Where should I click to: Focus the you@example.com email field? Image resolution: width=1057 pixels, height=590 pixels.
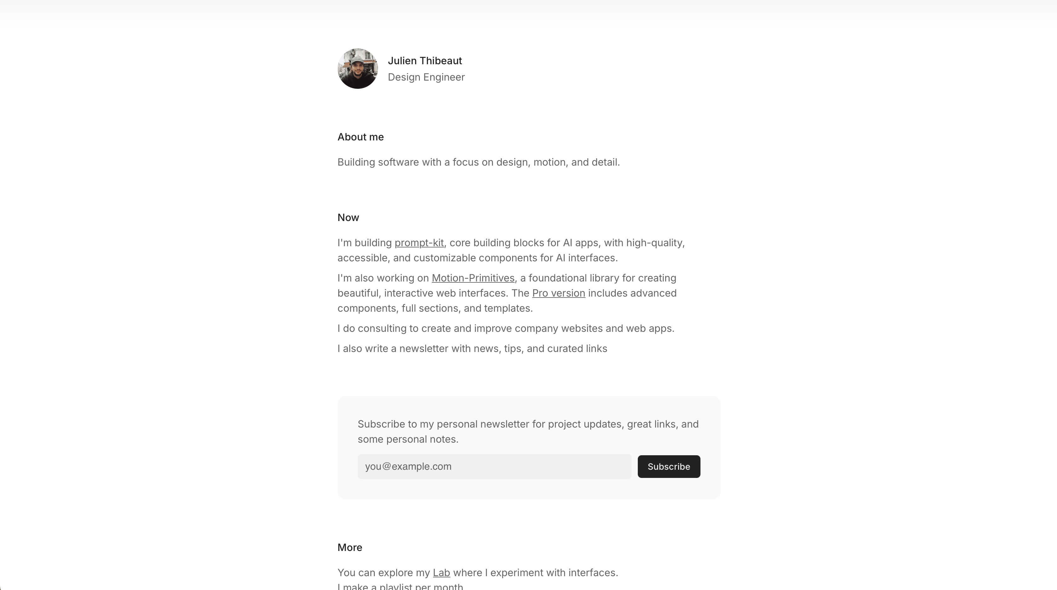[x=494, y=467]
